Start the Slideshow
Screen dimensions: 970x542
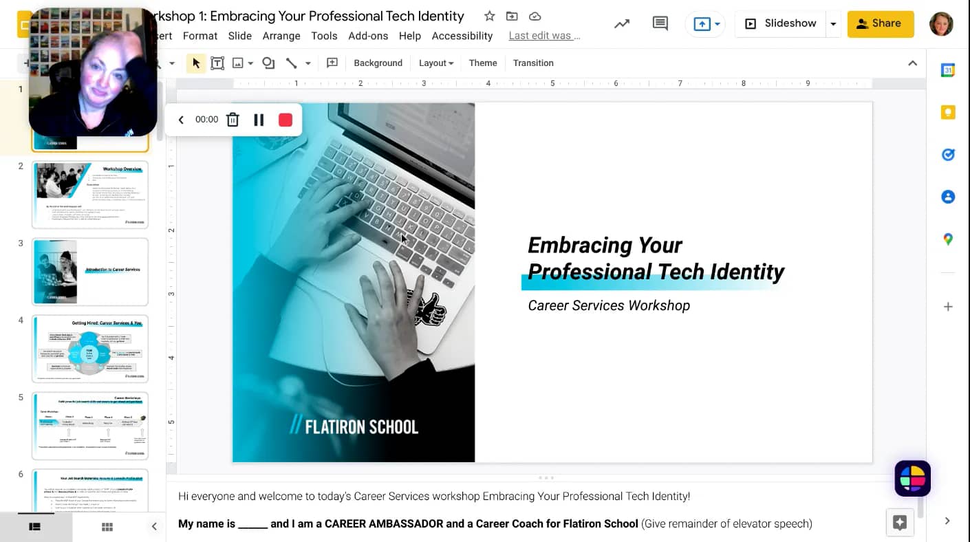tap(781, 23)
